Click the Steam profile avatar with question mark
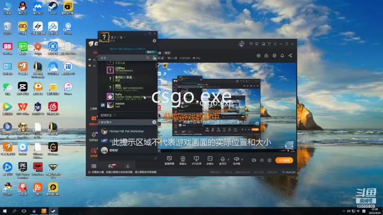The width and height of the screenshot is (383, 215). point(104,38)
